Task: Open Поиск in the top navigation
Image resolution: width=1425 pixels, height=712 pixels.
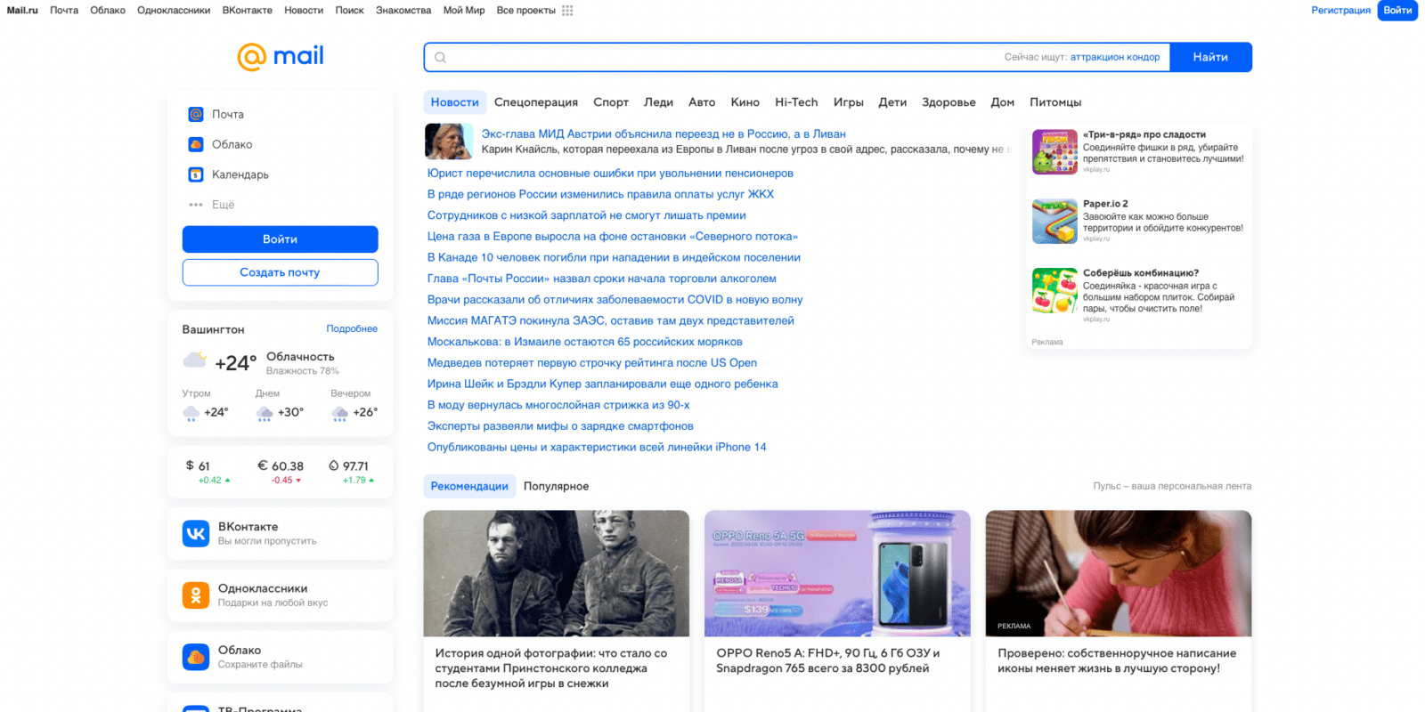Action: click(349, 11)
